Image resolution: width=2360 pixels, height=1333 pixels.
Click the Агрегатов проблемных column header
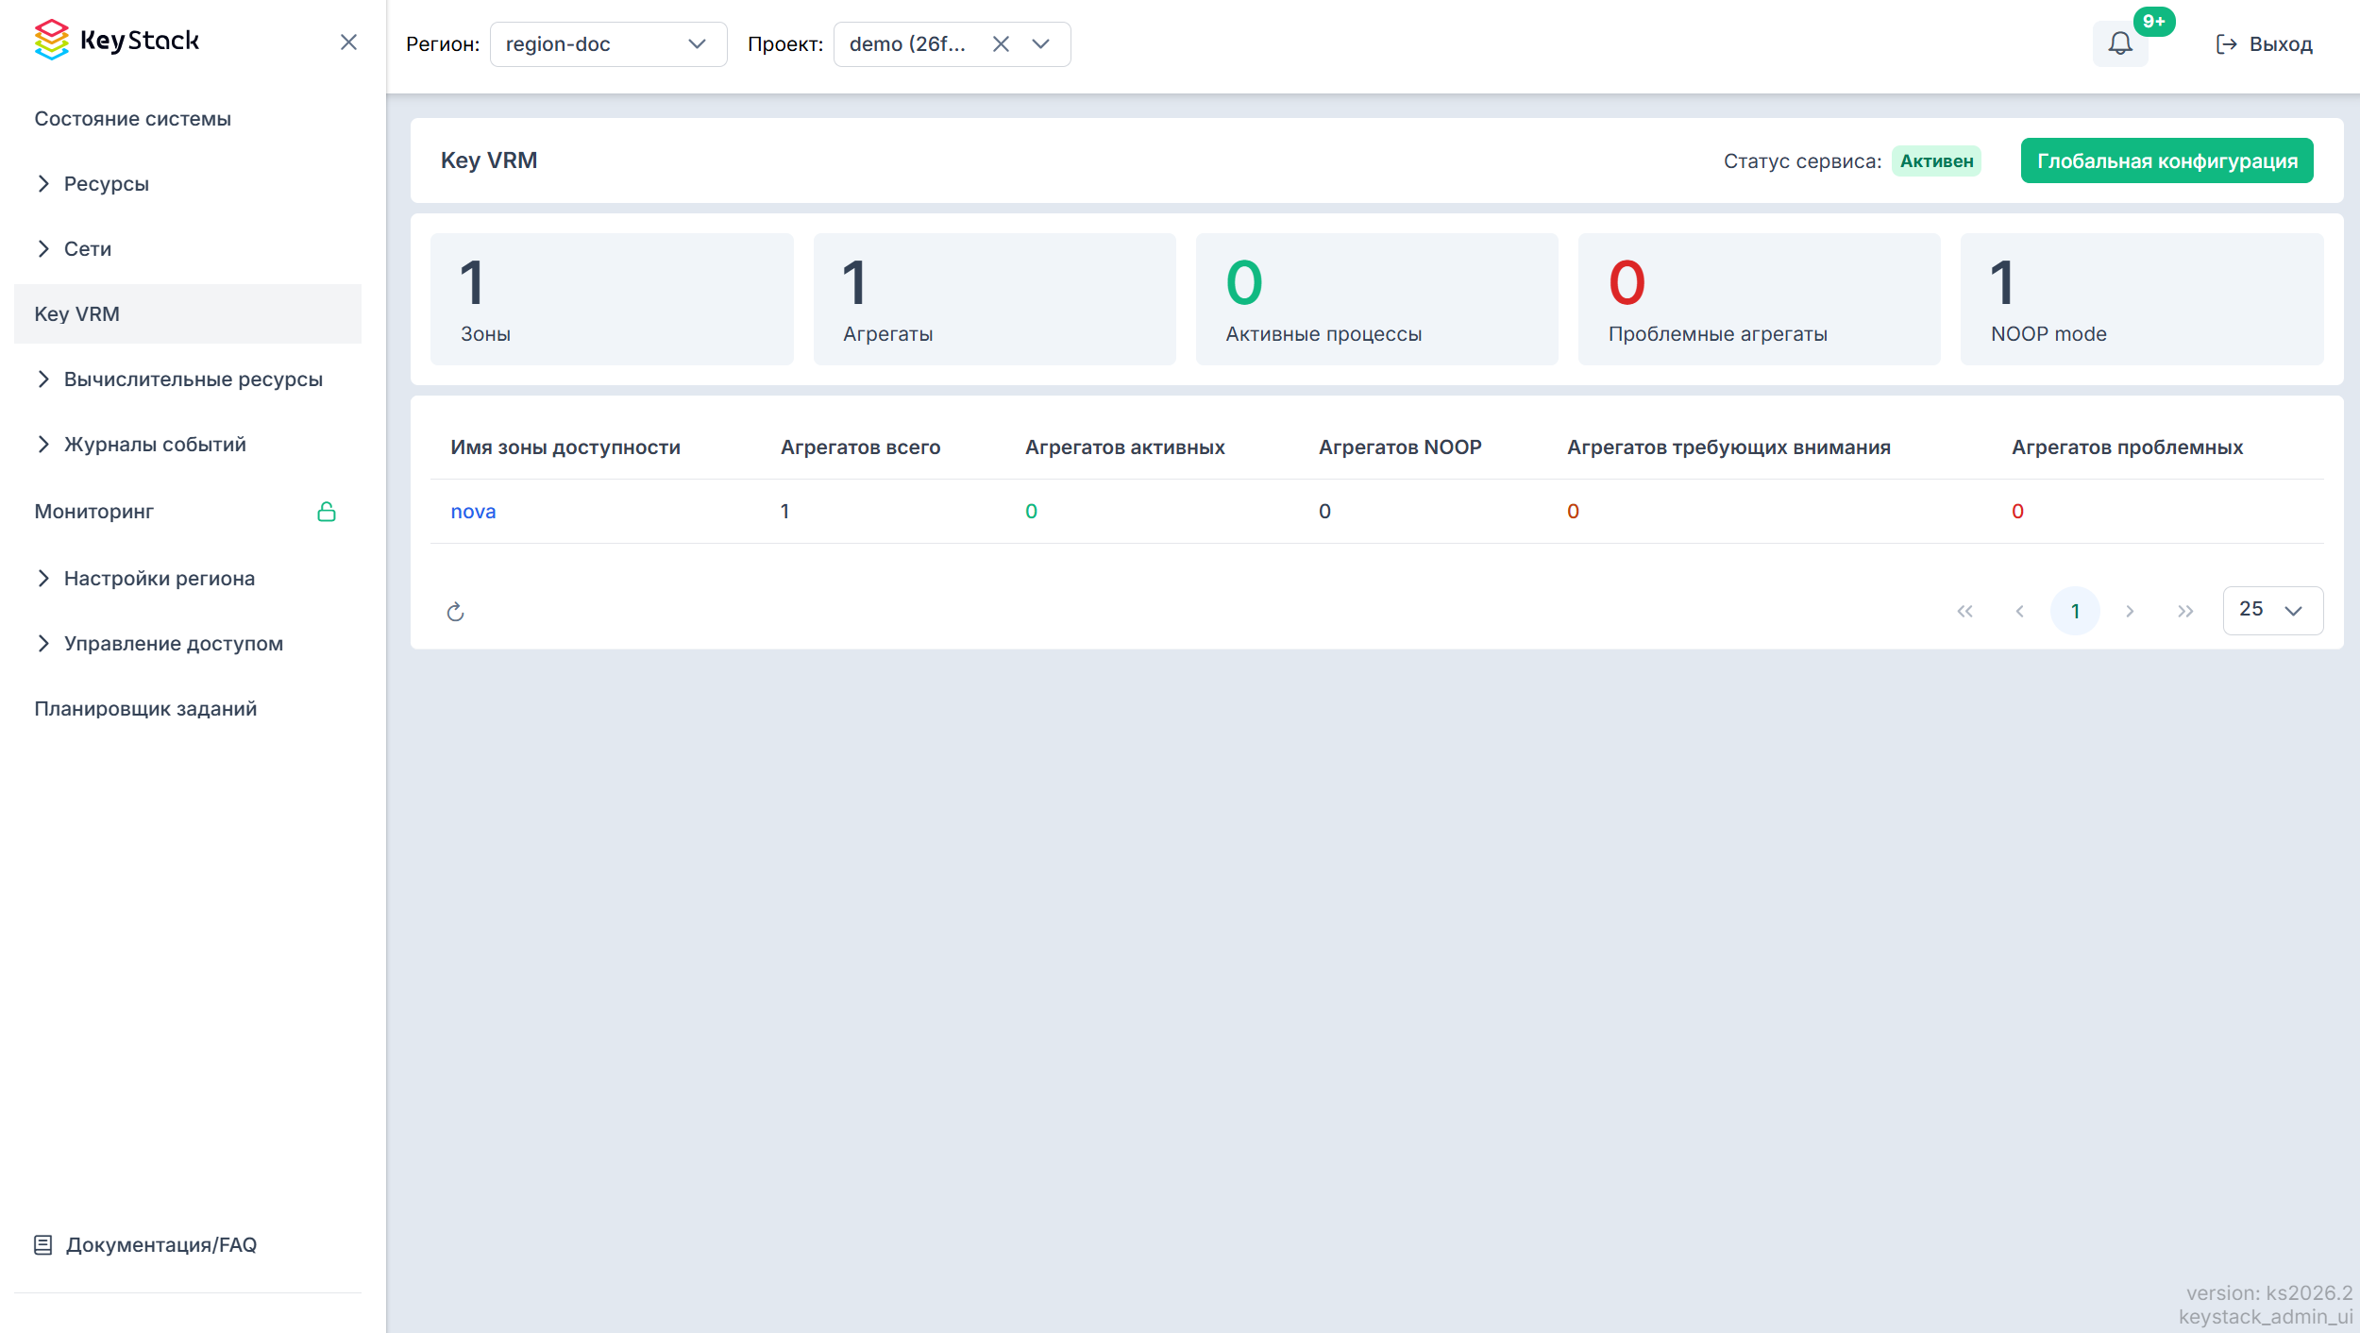pyautogui.click(x=2127, y=447)
